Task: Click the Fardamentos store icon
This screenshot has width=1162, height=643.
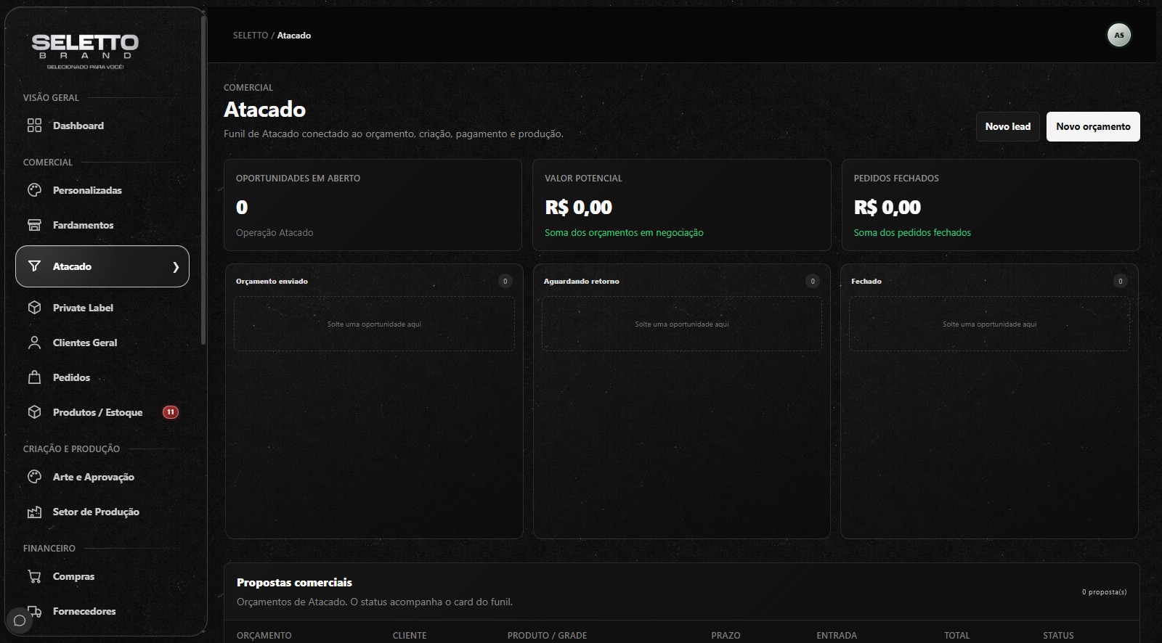Action: [x=34, y=225]
